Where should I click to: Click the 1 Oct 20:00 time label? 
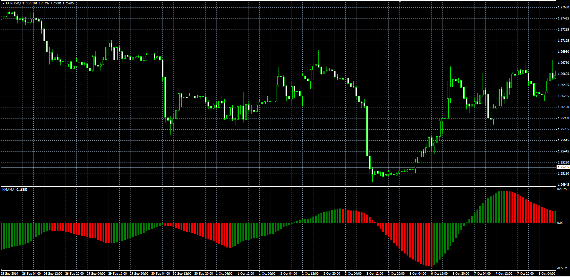click(267, 274)
